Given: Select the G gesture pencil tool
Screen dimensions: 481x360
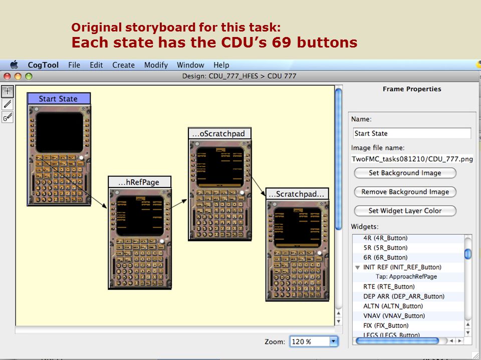Looking at the screenshot, I should (x=8, y=117).
